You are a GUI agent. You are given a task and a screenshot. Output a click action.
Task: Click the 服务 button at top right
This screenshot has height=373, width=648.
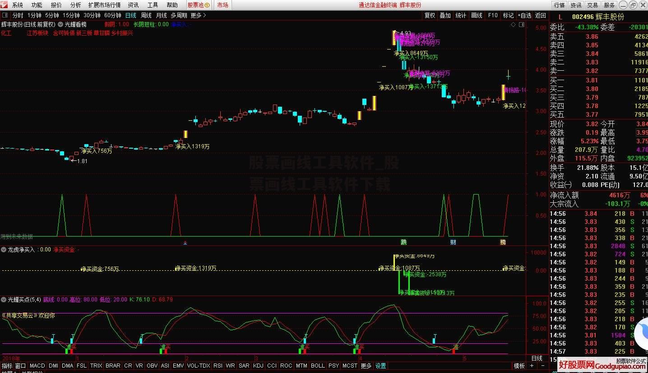pos(609,5)
